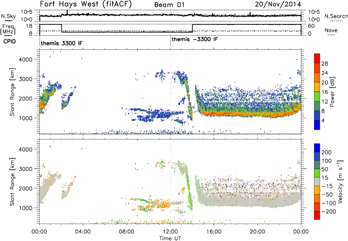Click the upper-left '10^5' noise axis value
Screen dimensions: 348x241
coord(27,12)
